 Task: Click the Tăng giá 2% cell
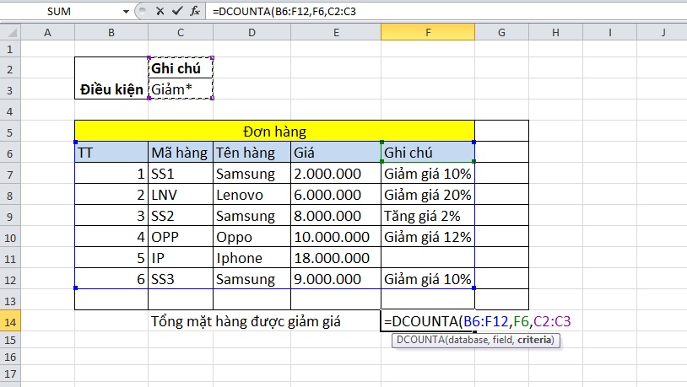point(427,216)
